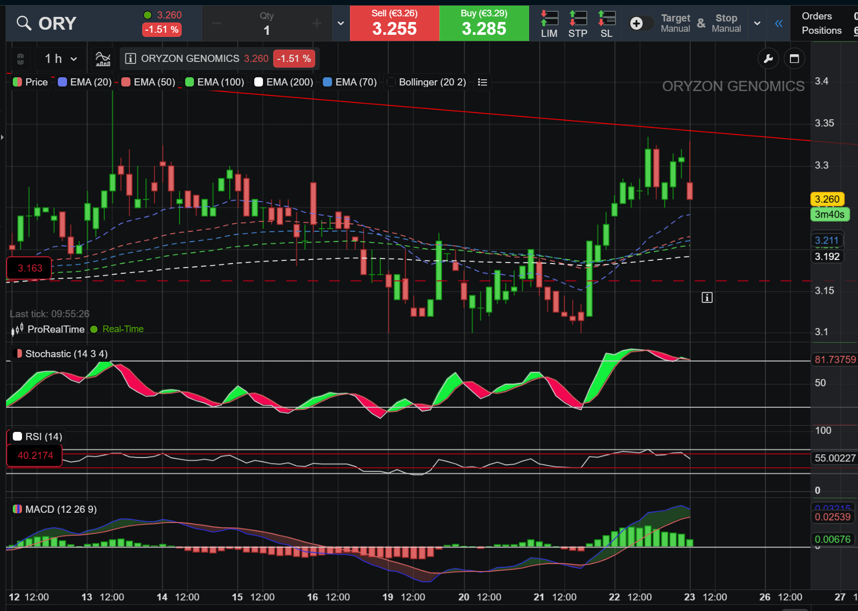This screenshot has height=611, width=858.
Task: Expand Target & Stop dropdown chevron
Action: click(x=757, y=24)
